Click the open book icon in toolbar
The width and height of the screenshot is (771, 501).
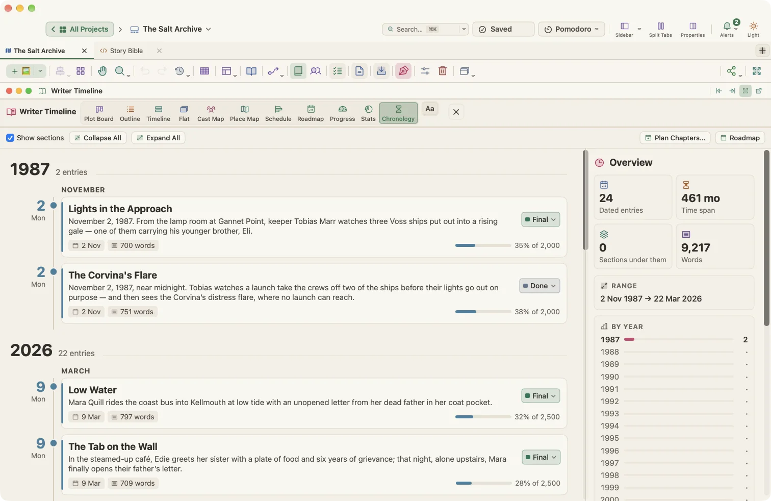pos(251,71)
